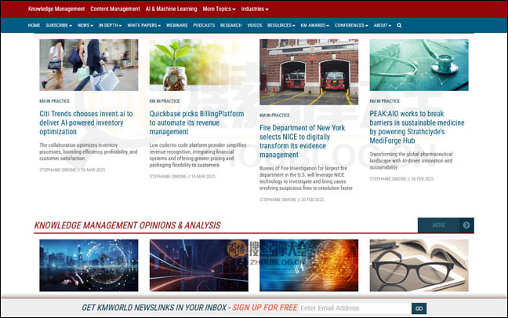Click the GO newsletter signup button

(x=419, y=309)
